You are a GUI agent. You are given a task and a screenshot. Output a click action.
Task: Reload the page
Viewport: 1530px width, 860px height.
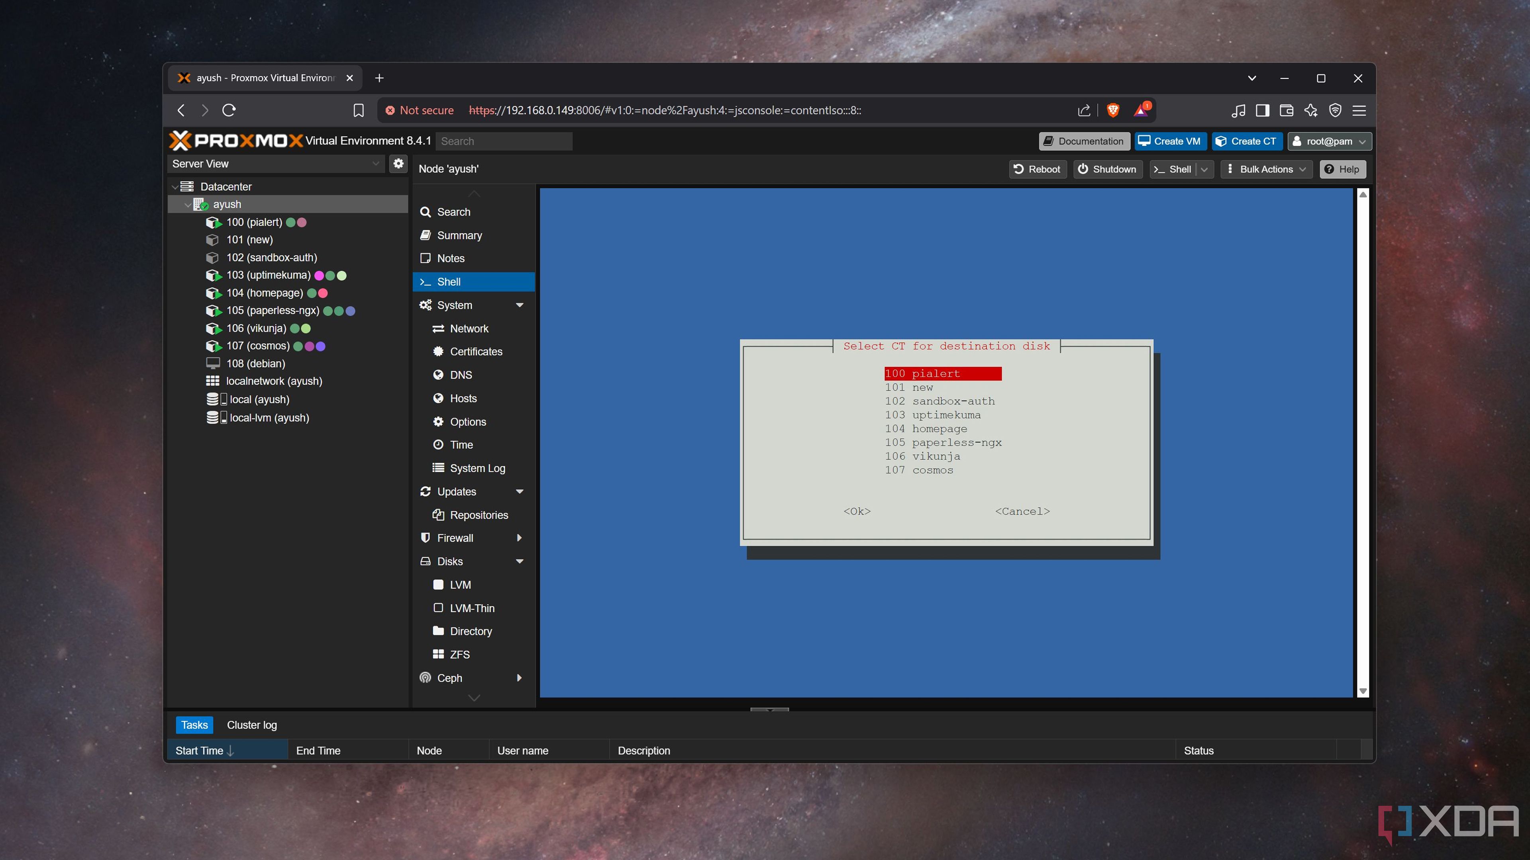click(229, 110)
